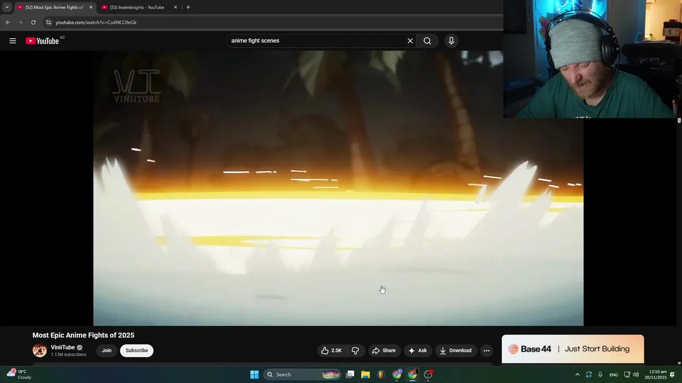Click the address bar URL
Image resolution: width=682 pixels, height=383 pixels.
point(96,22)
